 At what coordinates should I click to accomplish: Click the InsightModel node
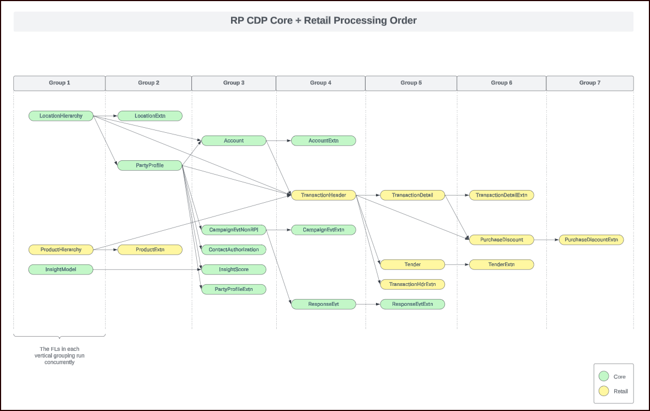tap(61, 269)
